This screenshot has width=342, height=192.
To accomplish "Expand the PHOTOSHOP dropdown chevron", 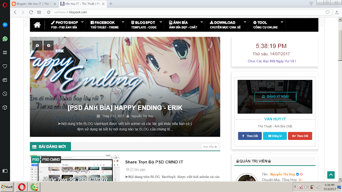I will click(82, 22).
